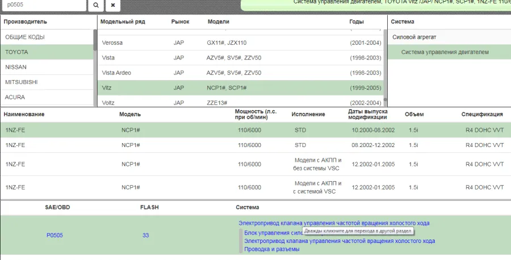Click the Модельный ряд column header
This screenshot has height=260, width=511.
pos(123,22)
